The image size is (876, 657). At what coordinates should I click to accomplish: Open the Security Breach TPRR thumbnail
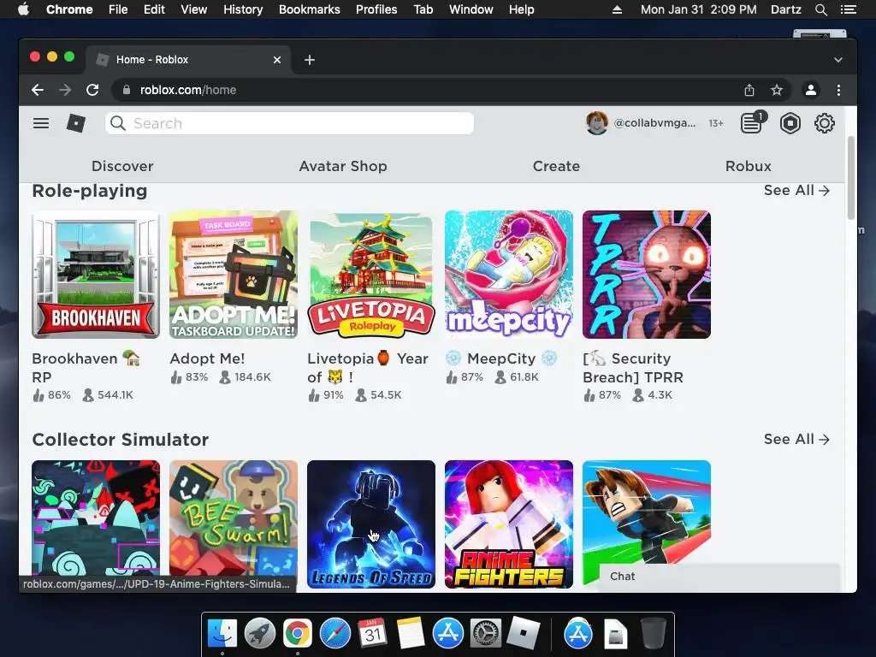(x=647, y=275)
